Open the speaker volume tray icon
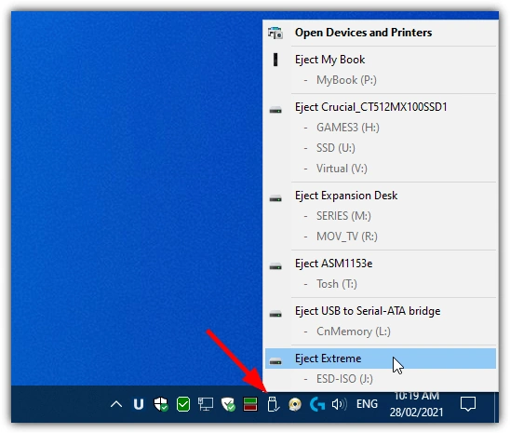Image resolution: width=510 pixels, height=433 pixels. coord(340,404)
